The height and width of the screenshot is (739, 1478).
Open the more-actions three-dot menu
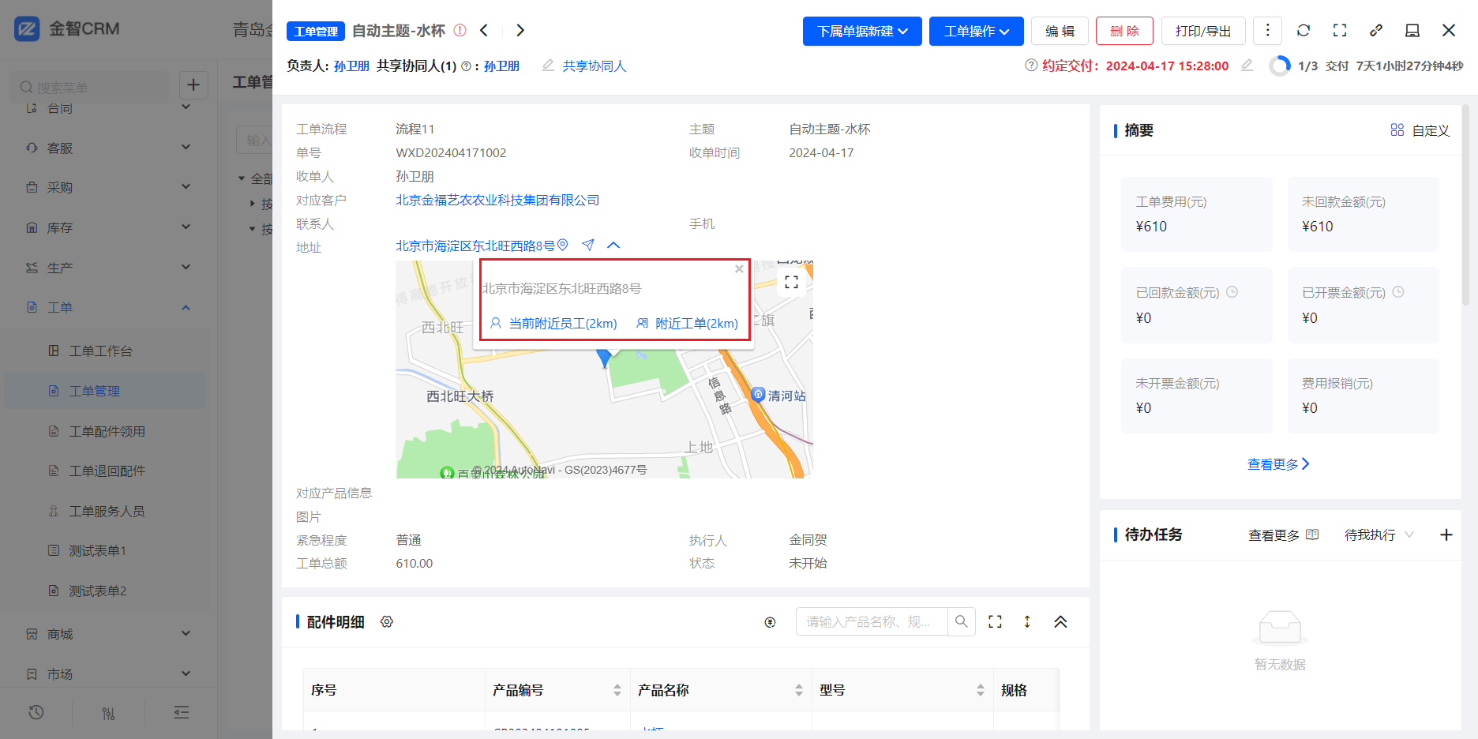1268,30
